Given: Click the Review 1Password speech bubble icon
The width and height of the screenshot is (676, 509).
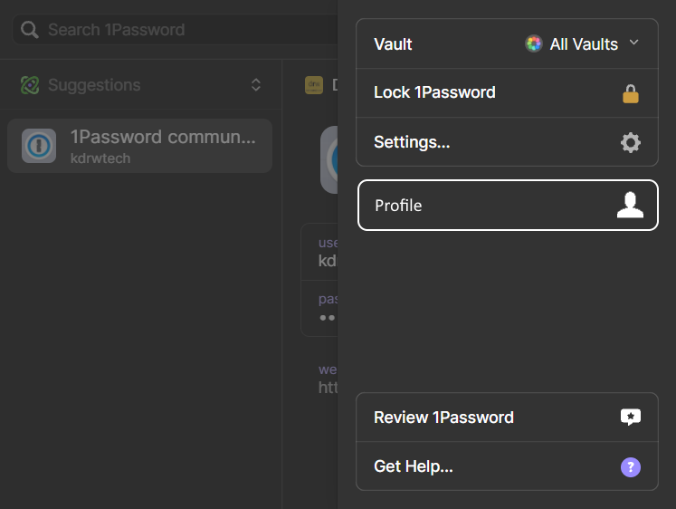Looking at the screenshot, I should (x=631, y=418).
